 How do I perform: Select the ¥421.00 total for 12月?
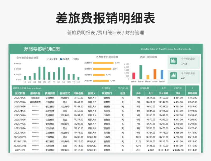pyautogui.click(x=151, y=146)
